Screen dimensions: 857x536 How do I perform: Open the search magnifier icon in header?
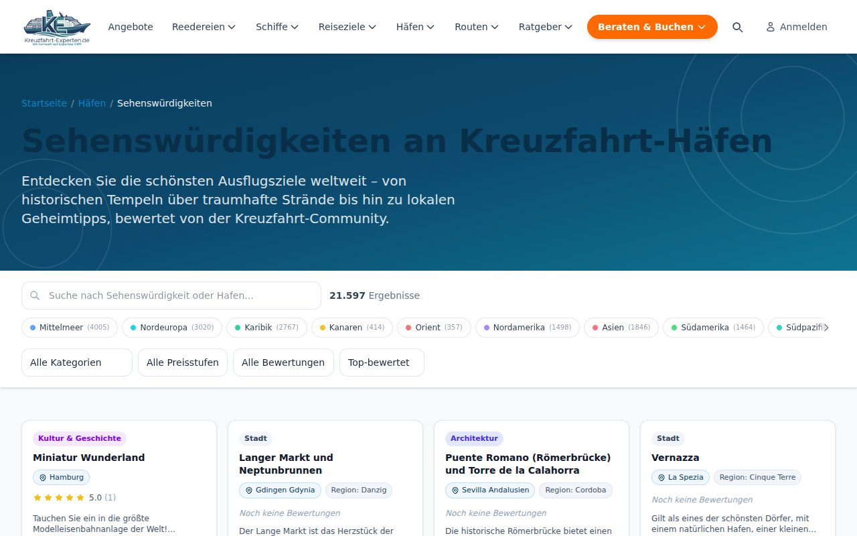(737, 27)
